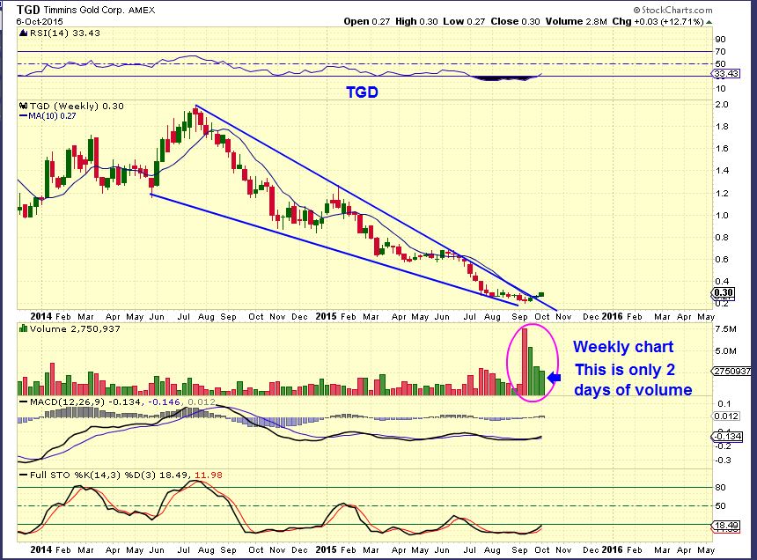This screenshot has width=757, height=560.
Task: Click the line icon beside Full STO label
Action: (22, 475)
